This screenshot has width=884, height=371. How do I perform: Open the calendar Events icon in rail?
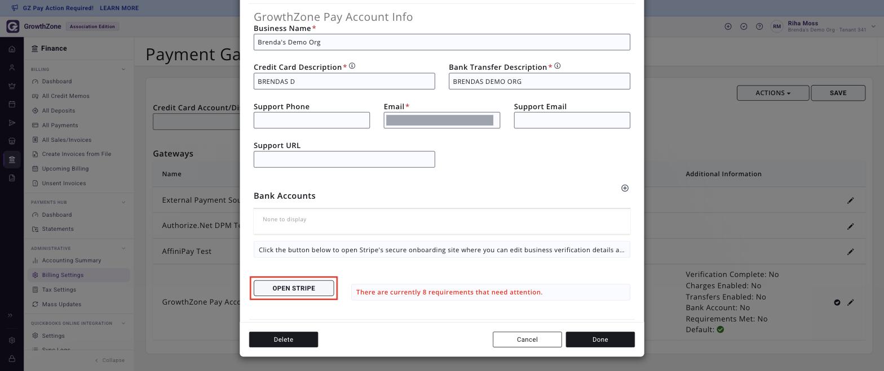(12, 104)
